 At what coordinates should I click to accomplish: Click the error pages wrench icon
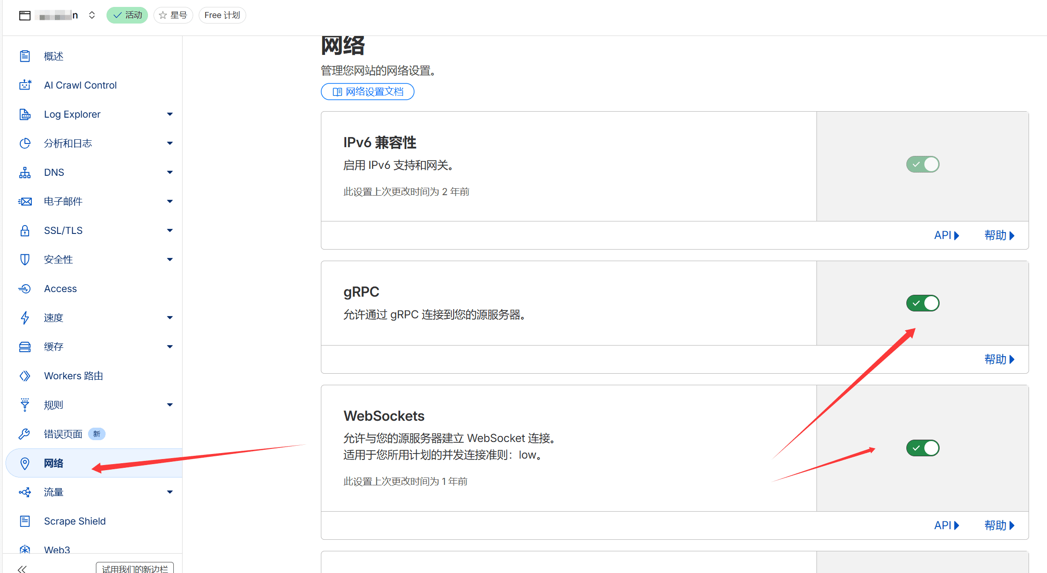point(25,434)
